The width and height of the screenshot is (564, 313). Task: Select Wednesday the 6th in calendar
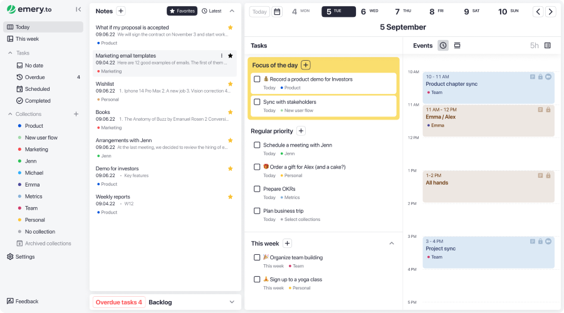coord(369,11)
